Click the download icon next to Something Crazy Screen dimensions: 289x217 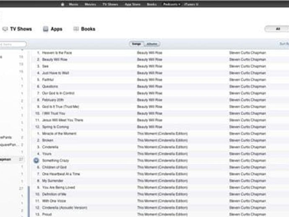(36, 160)
